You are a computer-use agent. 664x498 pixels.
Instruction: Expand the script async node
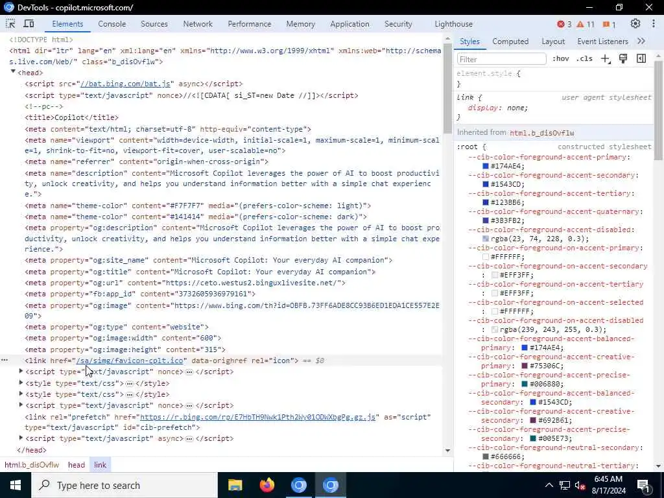pyautogui.click(x=21, y=438)
